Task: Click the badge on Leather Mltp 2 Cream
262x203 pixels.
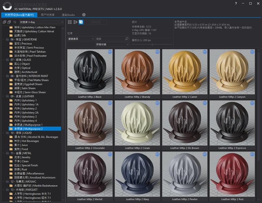Action: tap(157, 103)
